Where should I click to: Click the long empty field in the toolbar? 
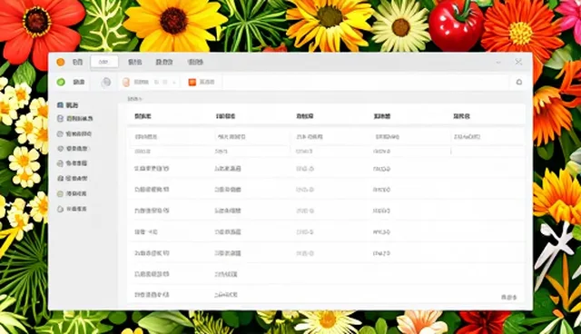[365, 83]
